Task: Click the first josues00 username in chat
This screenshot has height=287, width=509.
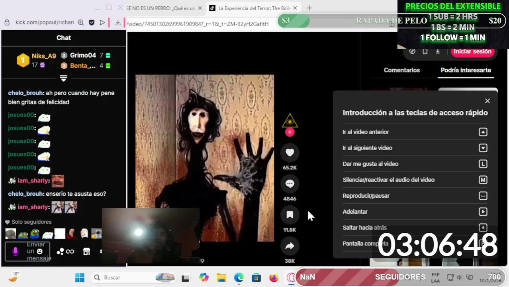Action: click(21, 115)
